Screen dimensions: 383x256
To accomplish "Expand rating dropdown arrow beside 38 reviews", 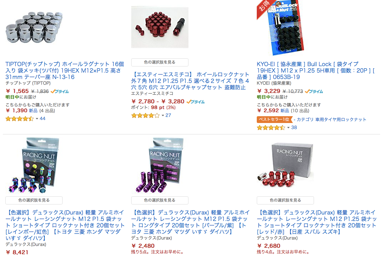I will tap(288, 128).
